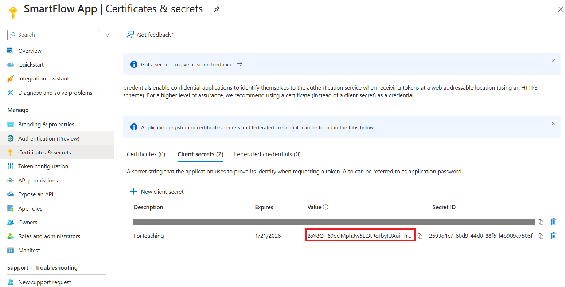565x287 pixels.
Task: Click the Expose an API cloud icon
Action: coord(11,194)
